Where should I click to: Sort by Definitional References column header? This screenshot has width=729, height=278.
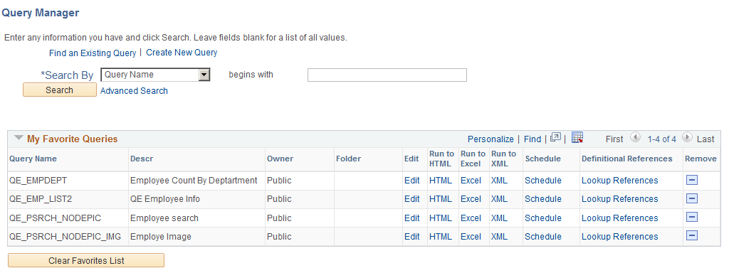point(626,159)
